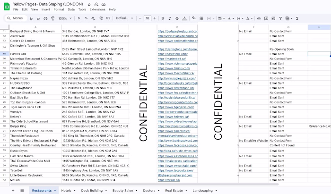Add a new sheet plus button
331x194 pixels.
13,190
